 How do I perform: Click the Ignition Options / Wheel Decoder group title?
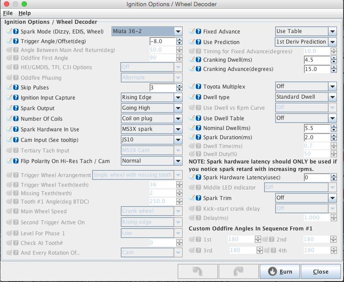coord(51,22)
